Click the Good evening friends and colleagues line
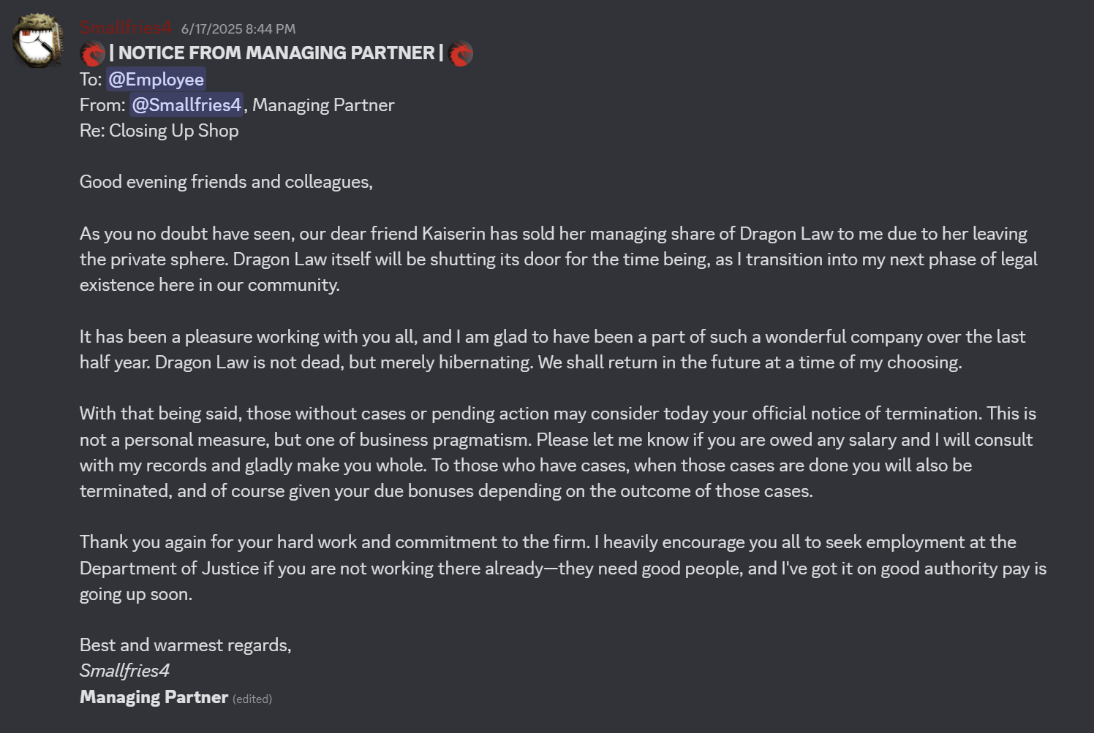The width and height of the screenshot is (1094, 733). [x=226, y=181]
